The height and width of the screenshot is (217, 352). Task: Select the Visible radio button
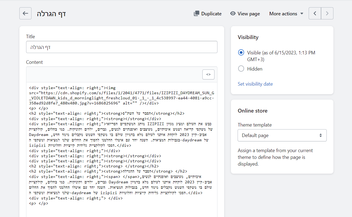pyautogui.click(x=241, y=53)
